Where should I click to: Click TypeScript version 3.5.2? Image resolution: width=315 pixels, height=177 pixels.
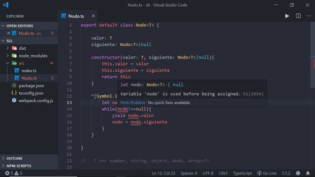click(286, 173)
